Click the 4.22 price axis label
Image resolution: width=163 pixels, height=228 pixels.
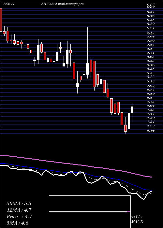coord(150,126)
